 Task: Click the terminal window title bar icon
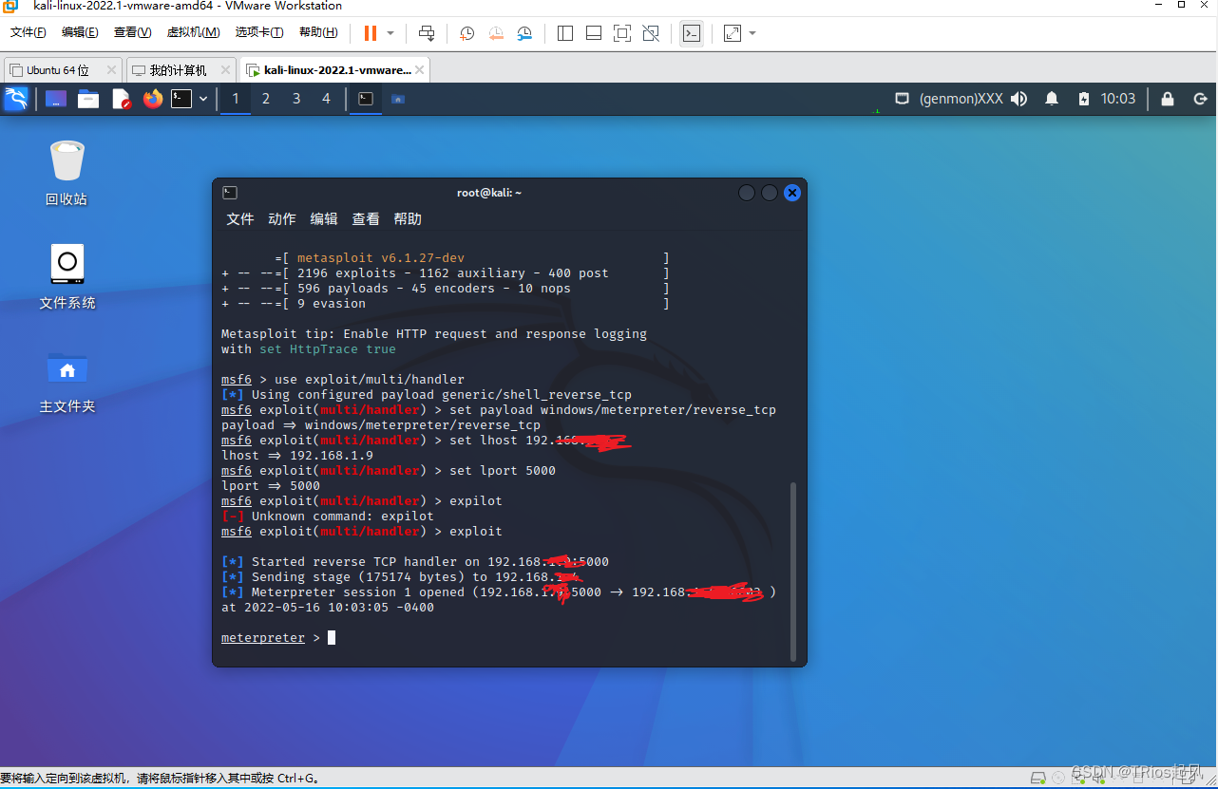pos(230,193)
